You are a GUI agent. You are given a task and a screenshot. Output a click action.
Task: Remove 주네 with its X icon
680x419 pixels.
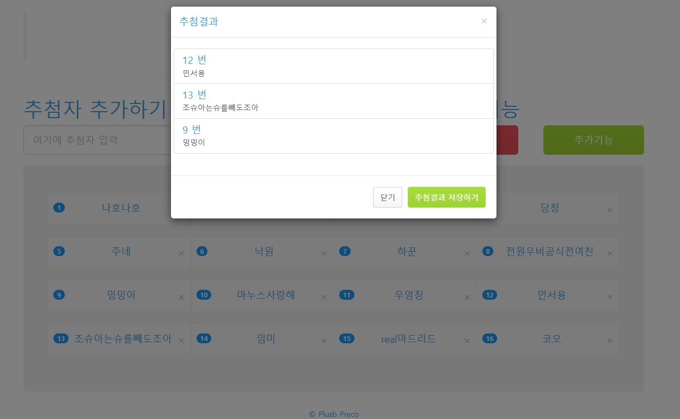tap(181, 253)
